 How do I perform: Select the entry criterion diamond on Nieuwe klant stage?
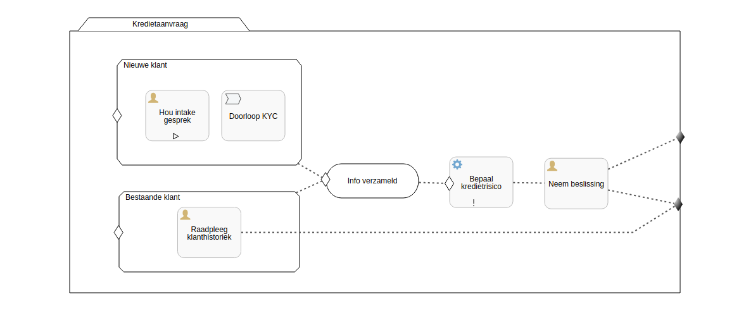click(117, 116)
